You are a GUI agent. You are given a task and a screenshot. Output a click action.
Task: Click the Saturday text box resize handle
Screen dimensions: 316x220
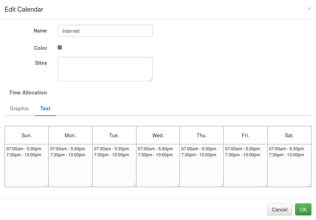[x=309, y=185]
